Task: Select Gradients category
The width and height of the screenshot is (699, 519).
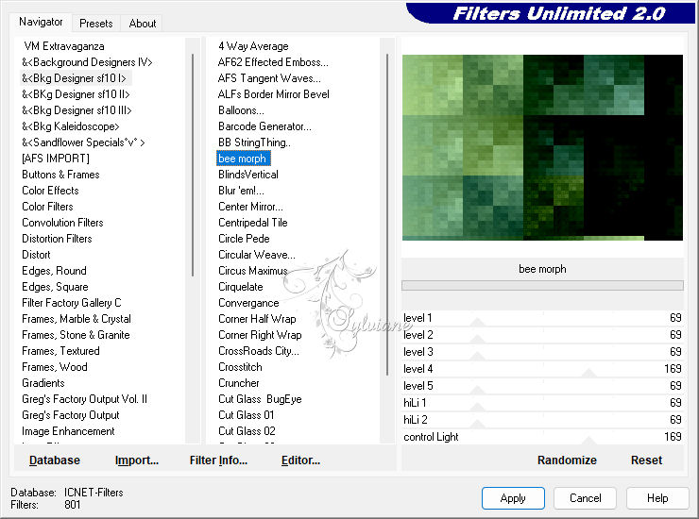Action: tap(43, 383)
